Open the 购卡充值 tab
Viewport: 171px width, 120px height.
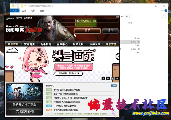point(111,44)
